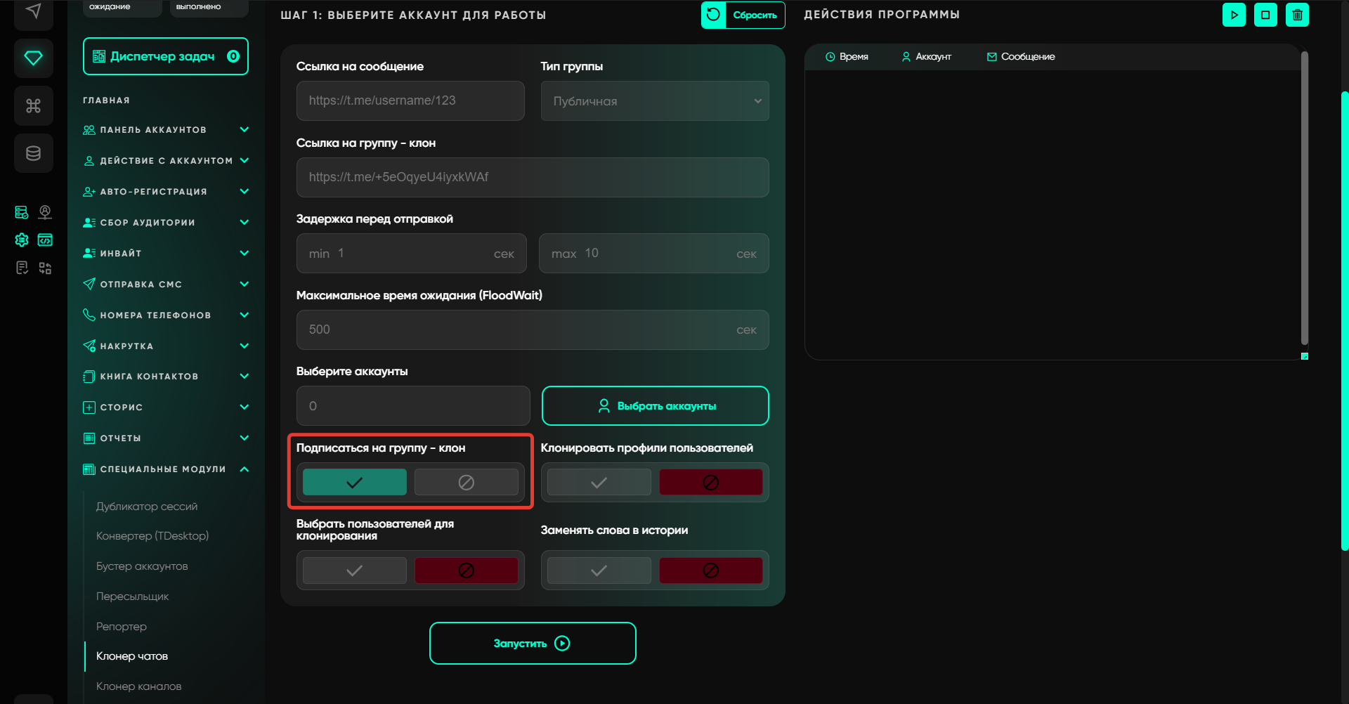Screen dimensions: 1349x704
Task: Open the command-symbol sidebar section
Action: tap(33, 105)
